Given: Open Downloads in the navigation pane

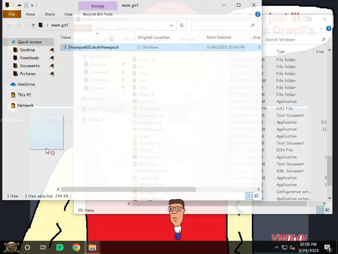Looking at the screenshot, I should click(x=29, y=58).
